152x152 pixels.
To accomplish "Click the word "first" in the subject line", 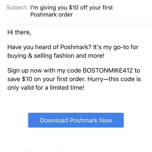I will pyautogui.click(x=108, y=7).
